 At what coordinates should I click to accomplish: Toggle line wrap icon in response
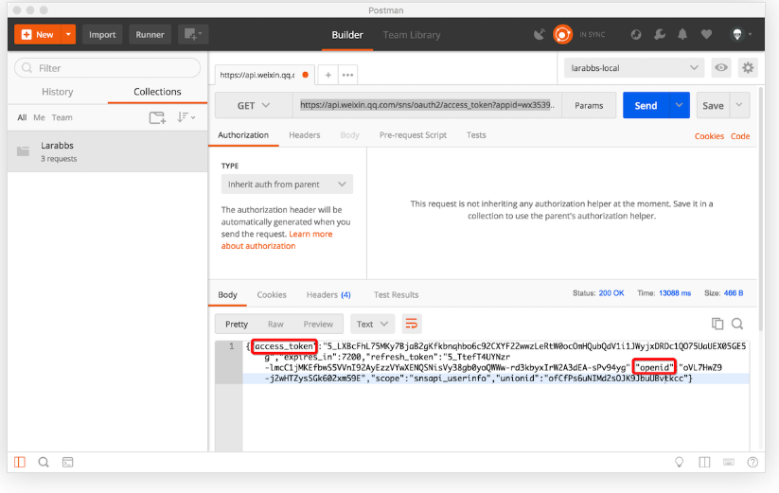412,325
